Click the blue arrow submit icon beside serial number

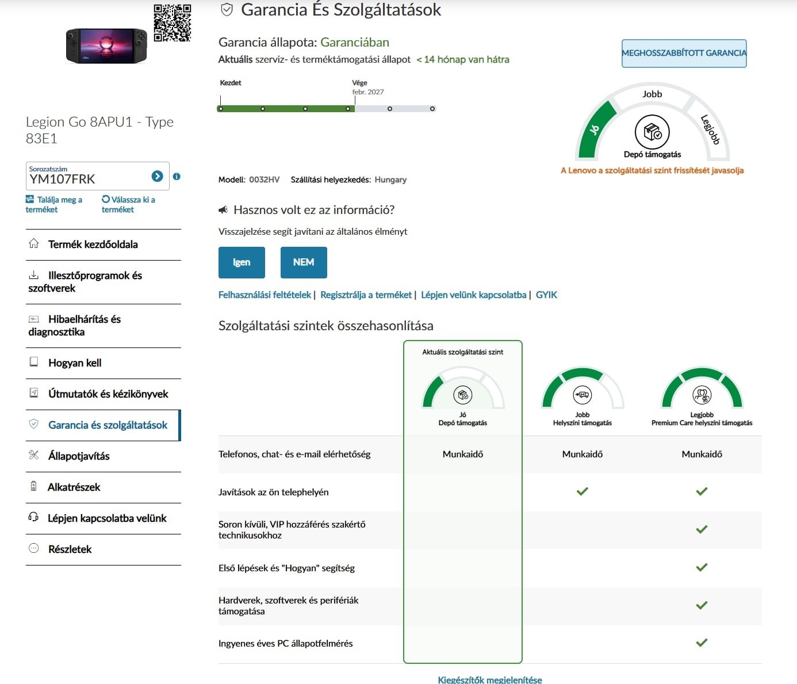tap(157, 176)
